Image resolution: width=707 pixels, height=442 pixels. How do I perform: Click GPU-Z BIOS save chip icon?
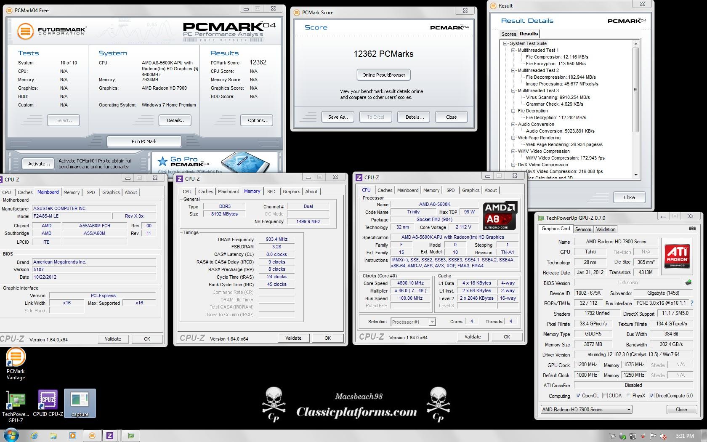(688, 282)
